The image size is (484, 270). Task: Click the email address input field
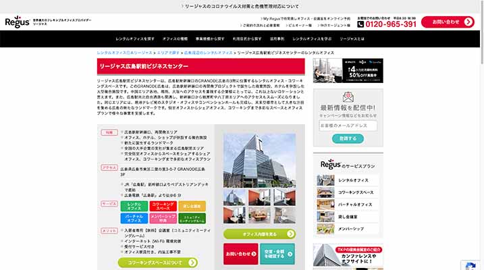pyautogui.click(x=348, y=126)
